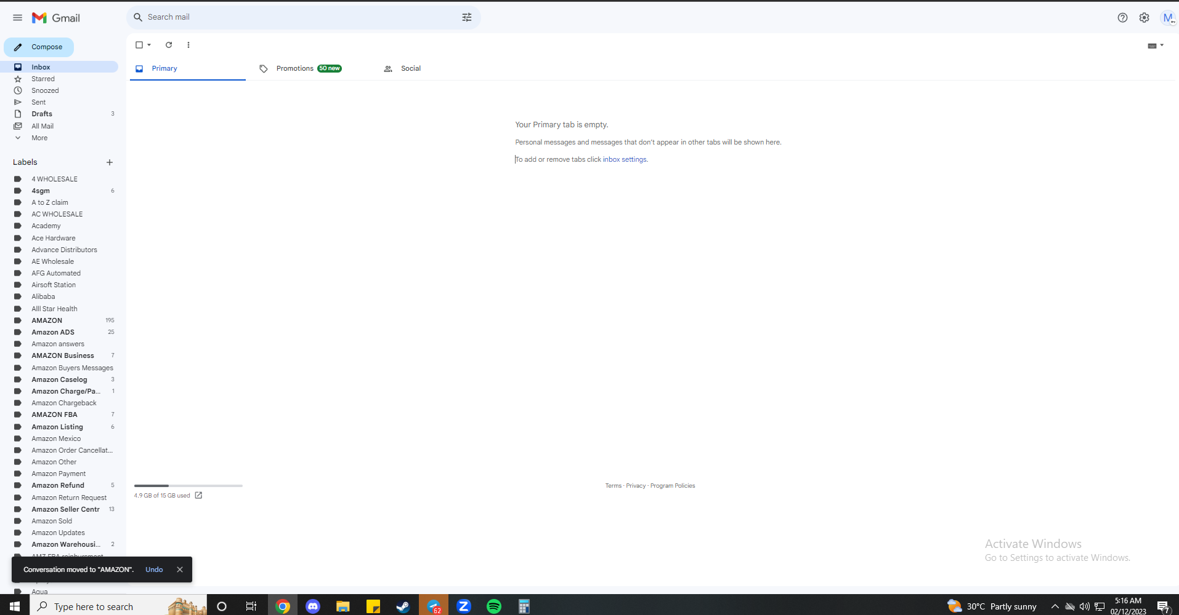Click the Gmail logo

pos(56,18)
